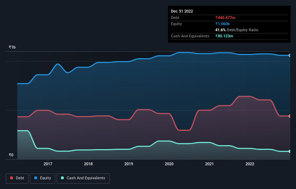The image size is (296, 189).
Task: Click the 2020 axis label
Action: 169,164
